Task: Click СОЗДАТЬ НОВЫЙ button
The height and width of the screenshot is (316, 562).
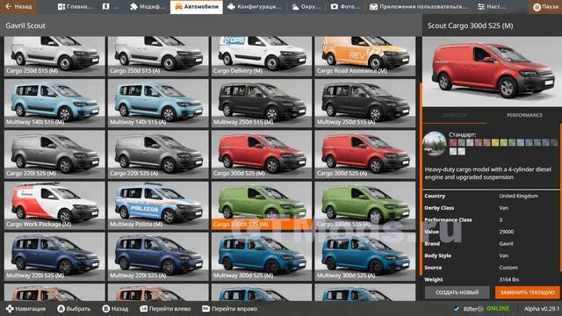Action: click(457, 292)
